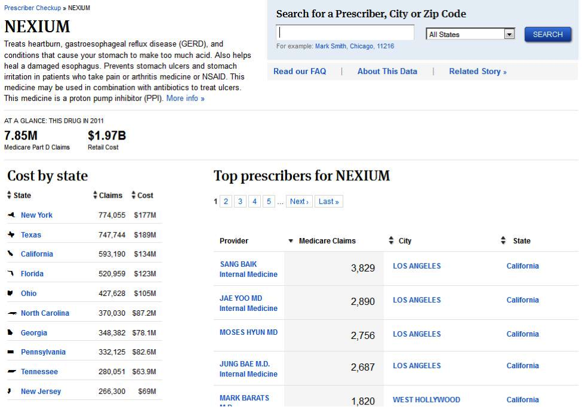Click California in SANG BAIK row
The width and height of the screenshot is (582, 407).
pyautogui.click(x=523, y=266)
